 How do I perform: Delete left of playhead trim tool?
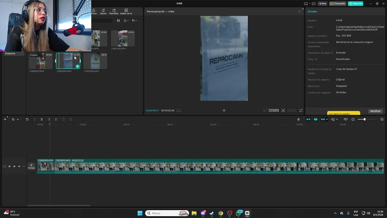tap(49, 119)
